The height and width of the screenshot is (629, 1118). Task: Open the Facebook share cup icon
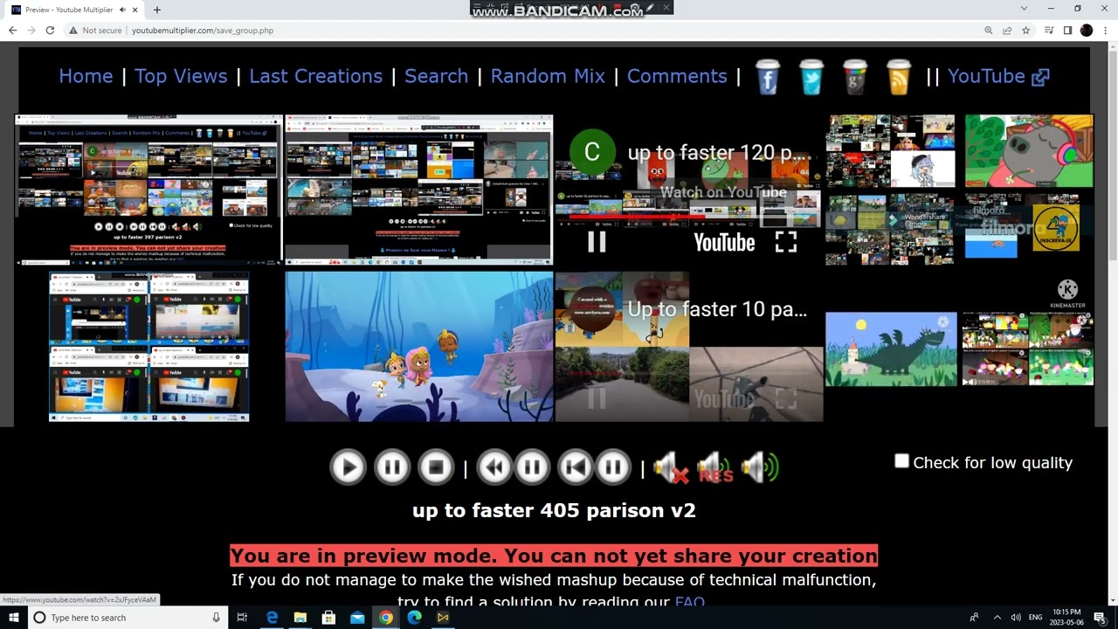[x=768, y=77]
